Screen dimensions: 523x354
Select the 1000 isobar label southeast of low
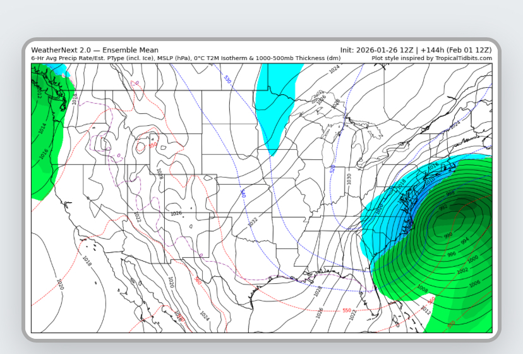coord(472,259)
